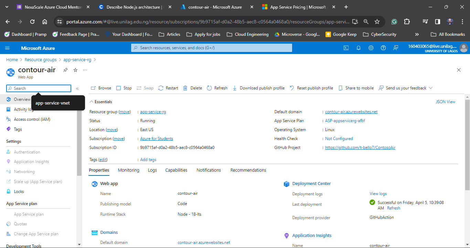Image resolution: width=470 pixels, height=248 pixels.
Task: Open portal settings gear
Action: pyautogui.click(x=371, y=48)
